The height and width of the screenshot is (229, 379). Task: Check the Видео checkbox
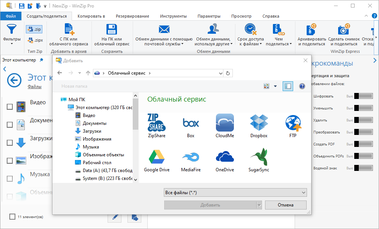pos(10,106)
